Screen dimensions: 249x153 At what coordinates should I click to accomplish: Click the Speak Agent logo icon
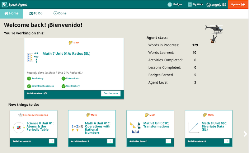5,5
